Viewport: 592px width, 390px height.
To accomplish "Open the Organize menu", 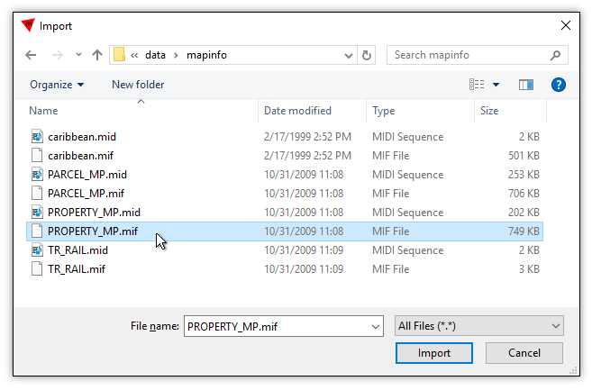I will coord(57,85).
